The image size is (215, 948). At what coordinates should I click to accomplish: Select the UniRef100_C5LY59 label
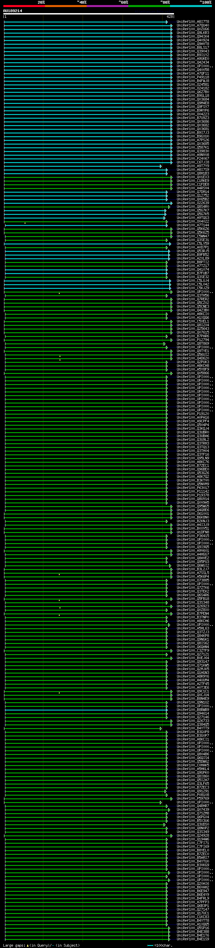tap(193, 243)
